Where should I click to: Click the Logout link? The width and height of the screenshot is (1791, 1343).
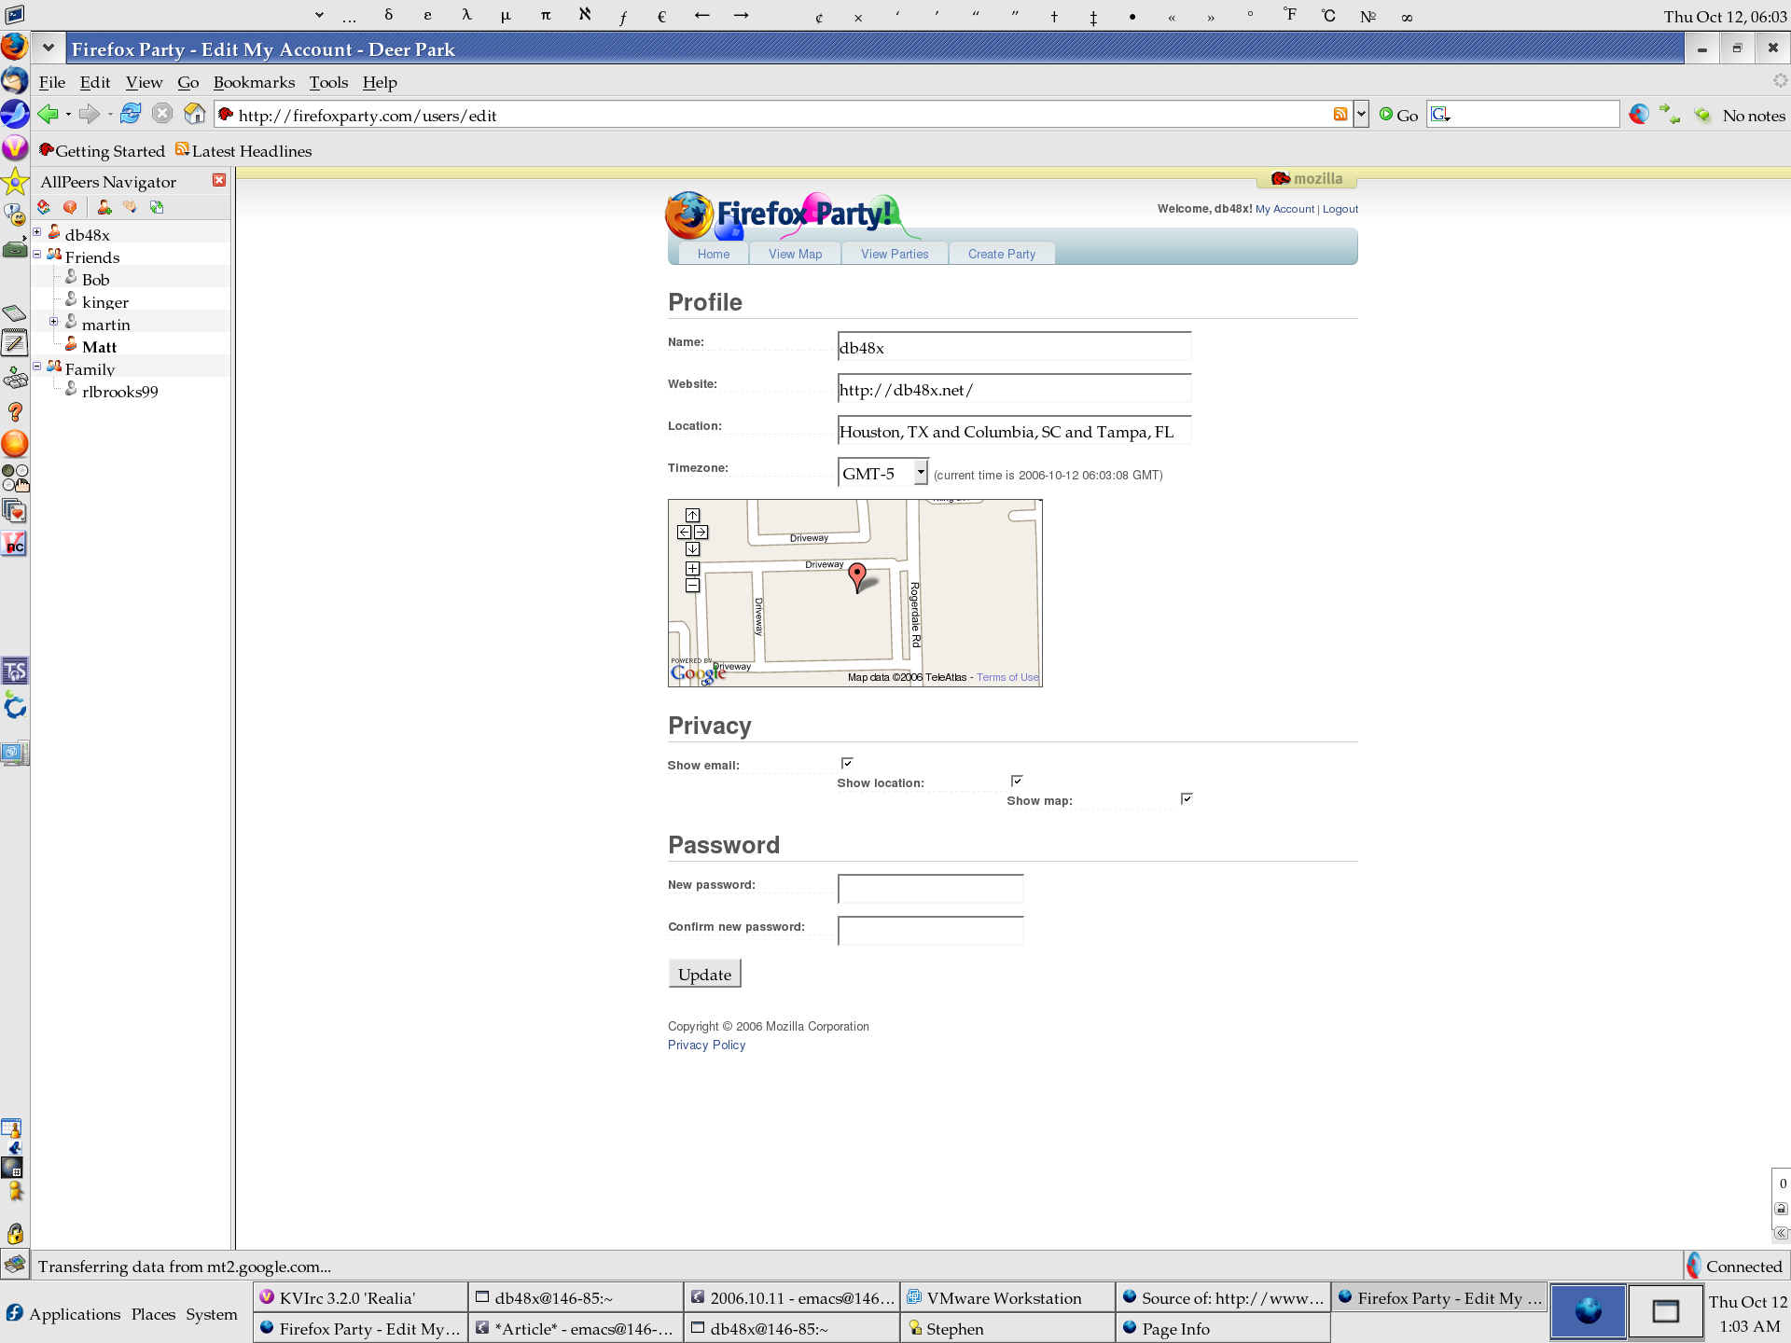(1340, 209)
